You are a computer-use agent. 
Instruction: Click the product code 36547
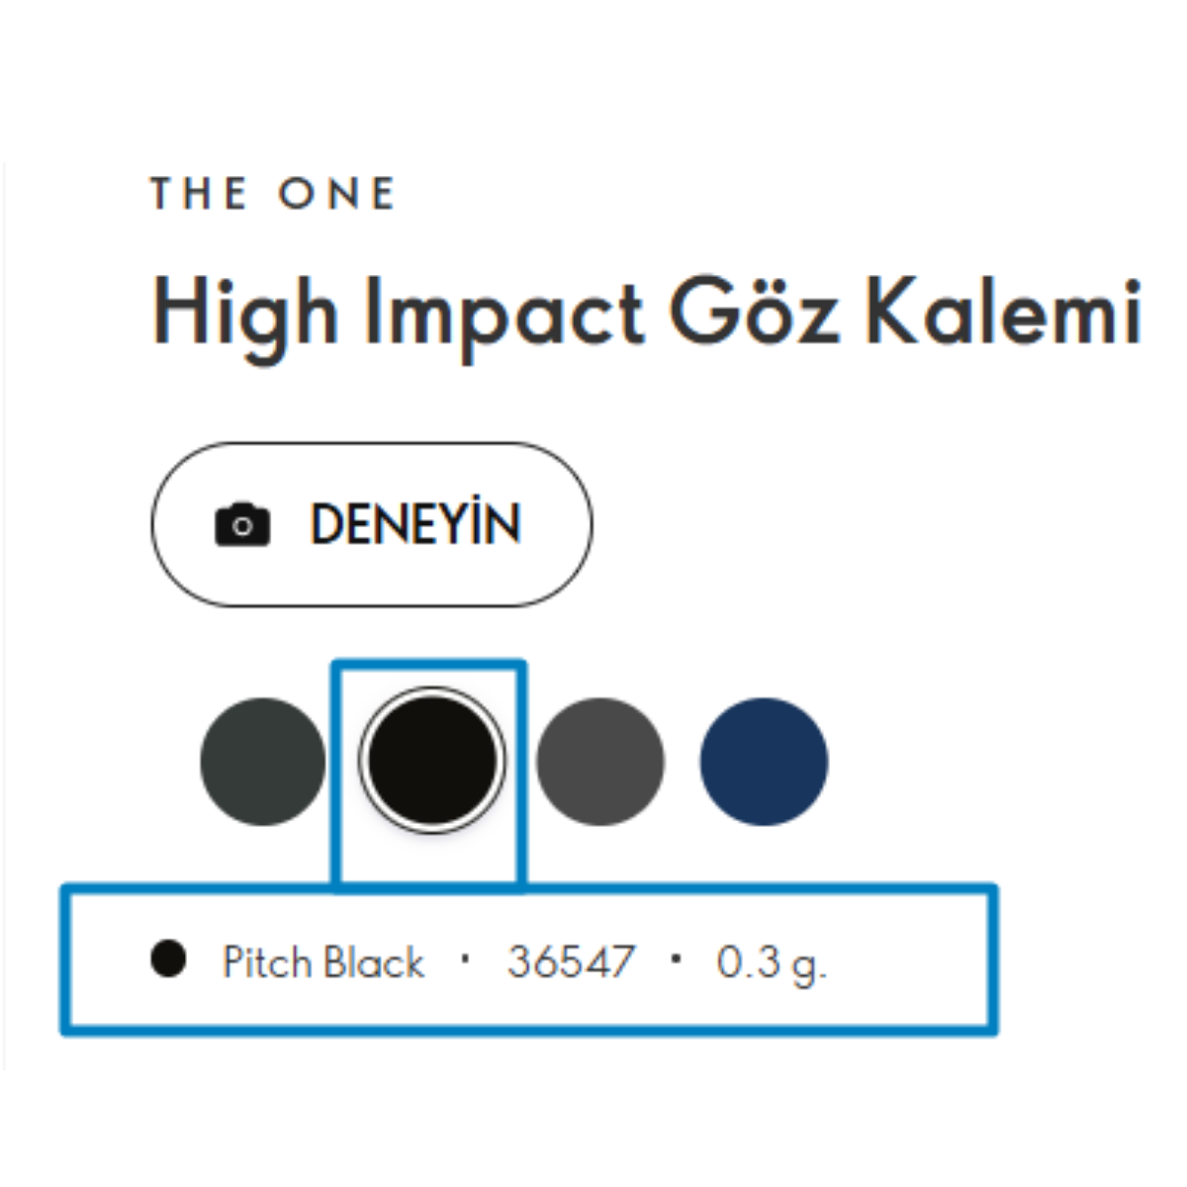571,961
